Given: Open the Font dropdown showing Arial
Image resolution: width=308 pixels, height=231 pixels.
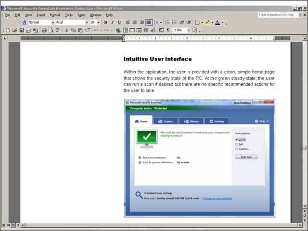Looking at the screenshot, I should (87, 23).
